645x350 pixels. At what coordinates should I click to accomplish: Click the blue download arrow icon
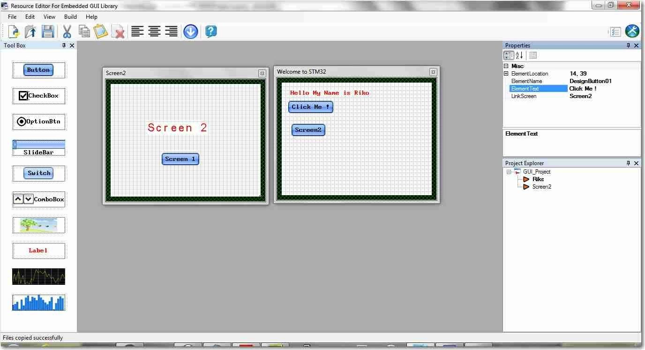click(191, 31)
